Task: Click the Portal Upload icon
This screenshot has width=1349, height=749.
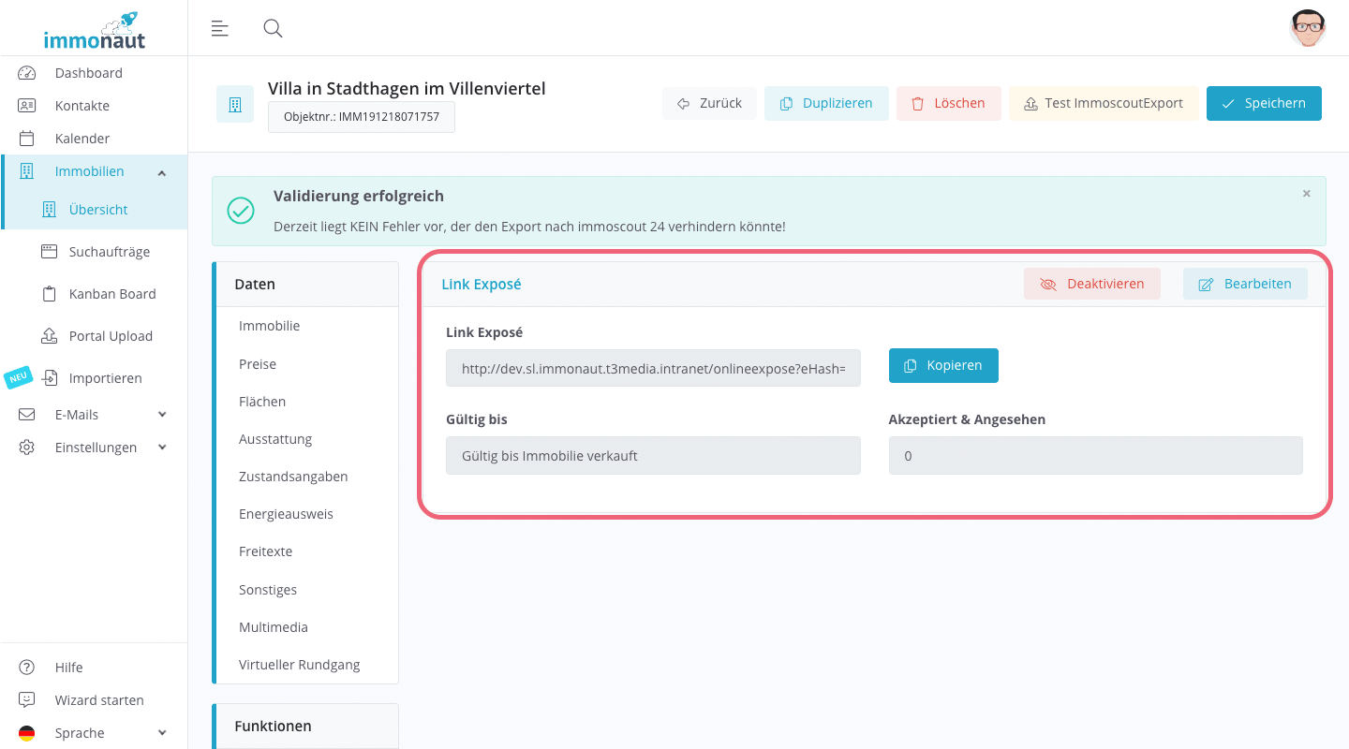Action: (x=50, y=336)
